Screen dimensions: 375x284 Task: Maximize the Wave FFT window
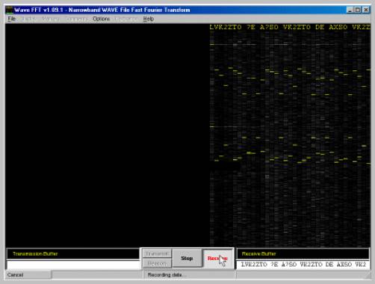tap(358, 10)
